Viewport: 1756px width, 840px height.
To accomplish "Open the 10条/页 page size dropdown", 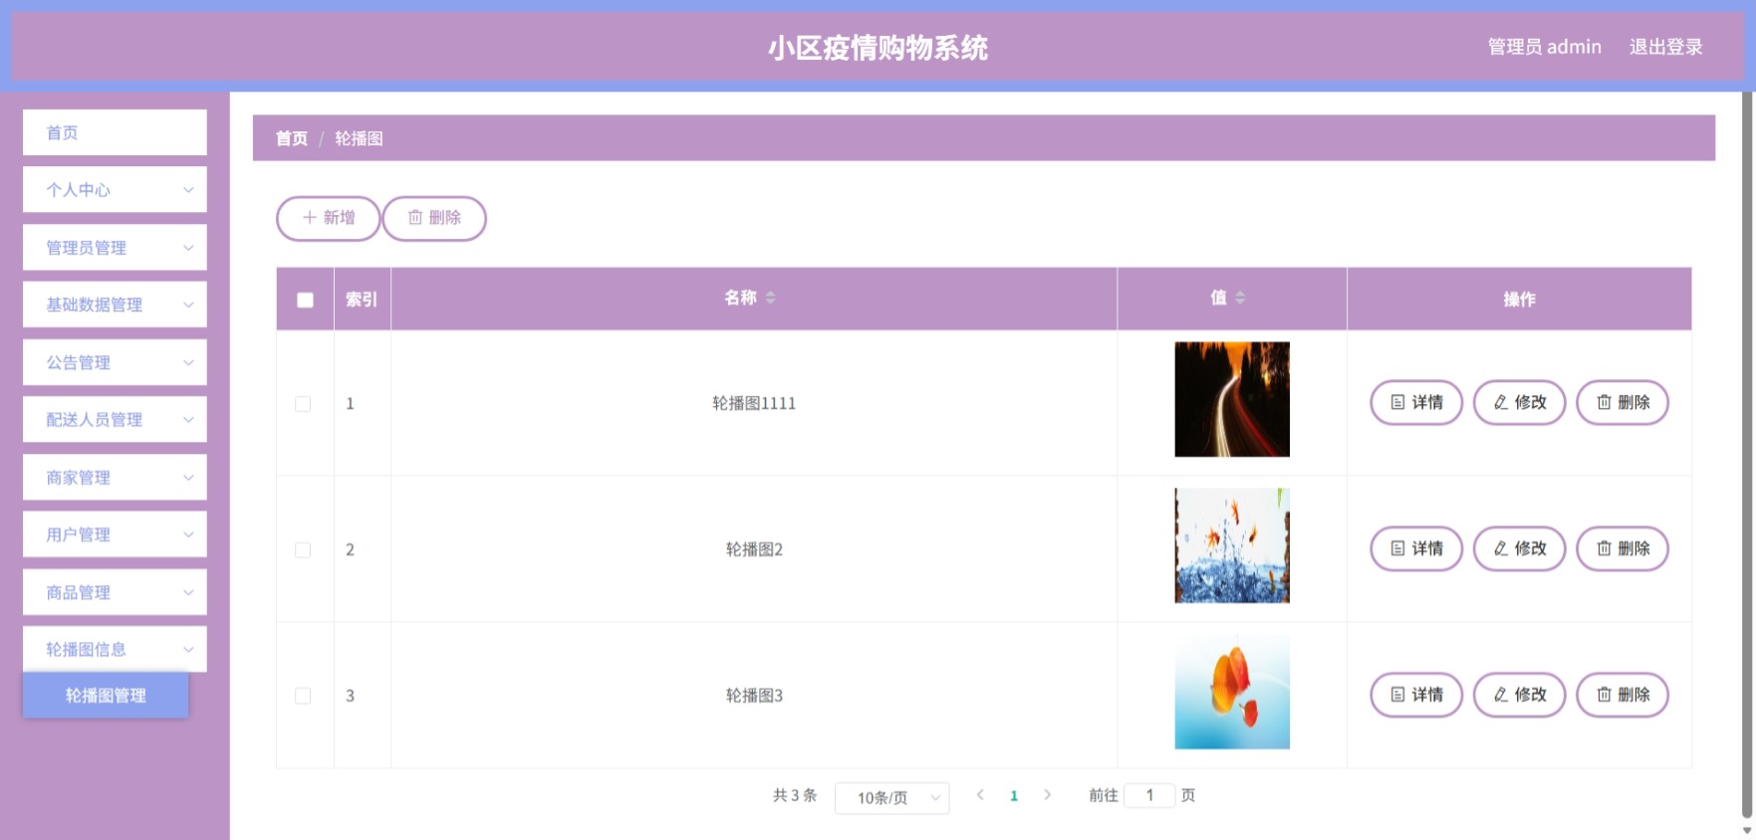I will coord(891,797).
